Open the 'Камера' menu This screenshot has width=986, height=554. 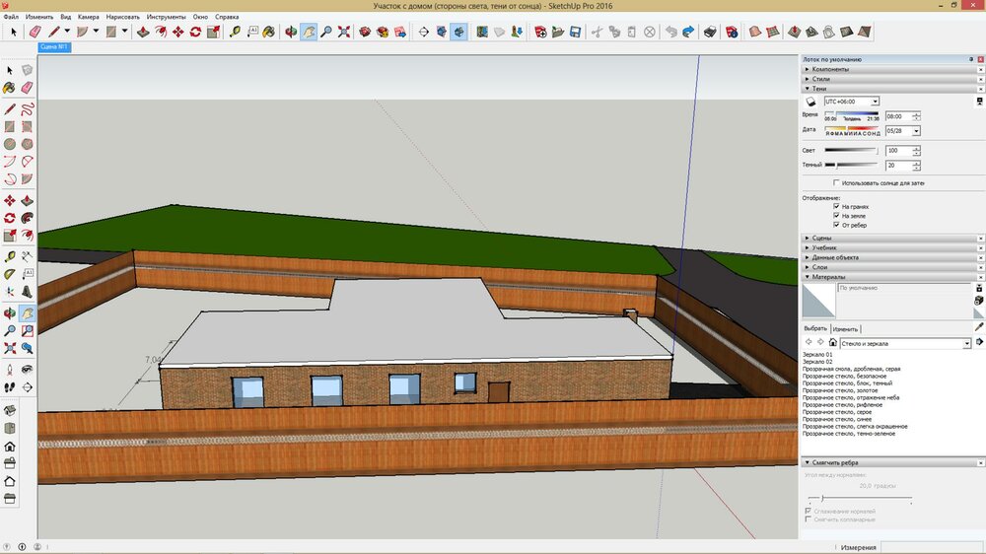click(87, 17)
